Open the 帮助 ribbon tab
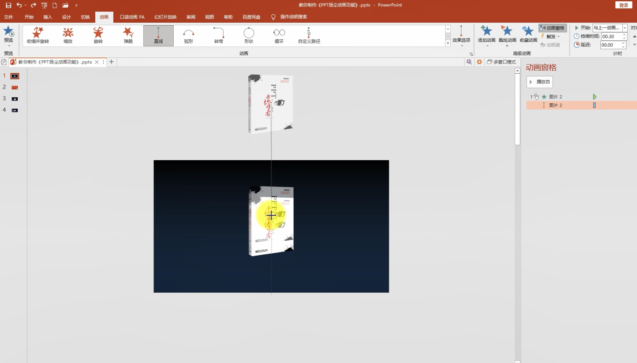Screen dimensions: 637x363 click(x=228, y=17)
